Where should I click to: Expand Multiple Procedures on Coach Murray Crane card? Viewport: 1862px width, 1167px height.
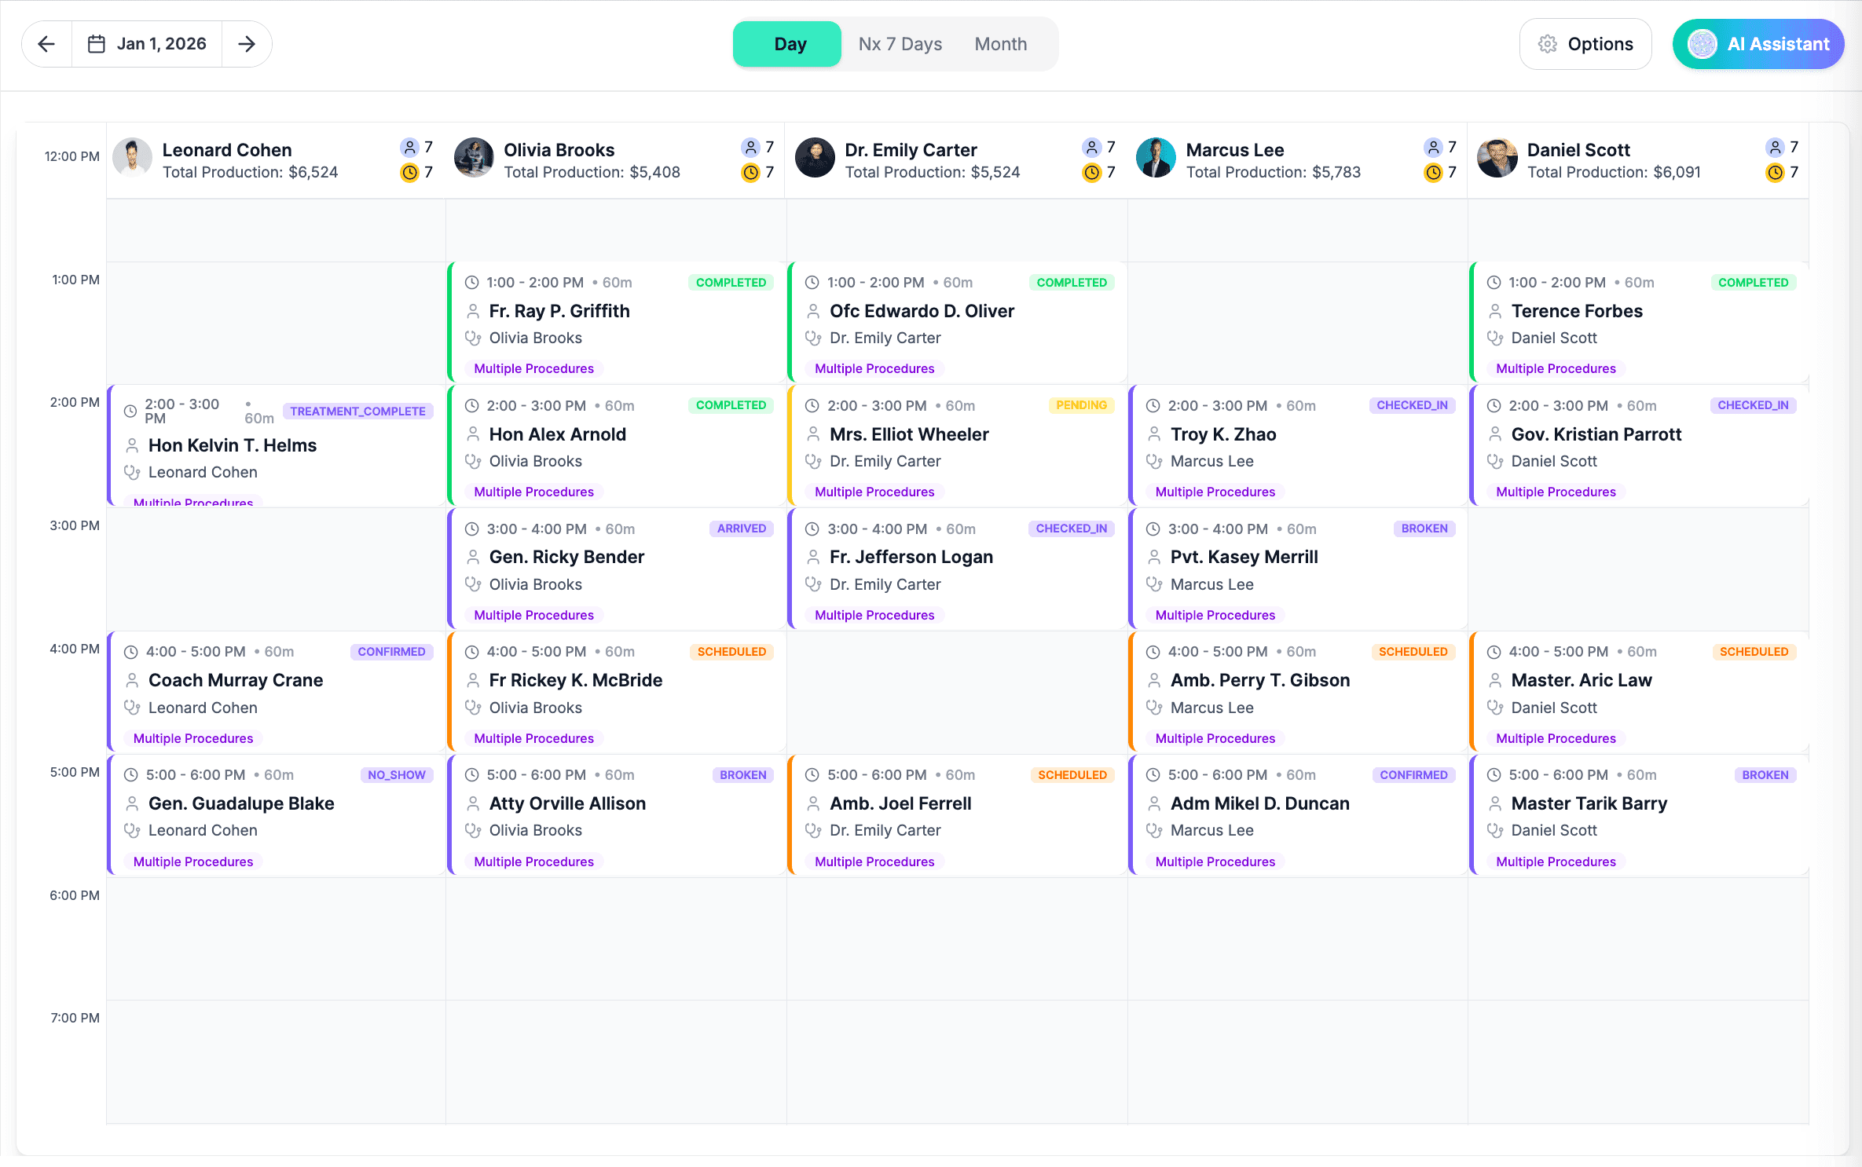click(192, 738)
